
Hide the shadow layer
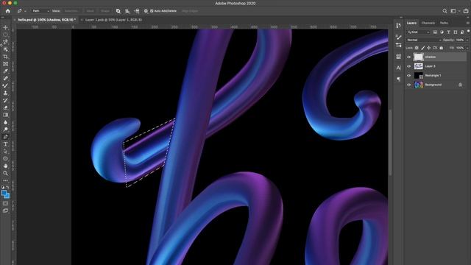coord(408,57)
